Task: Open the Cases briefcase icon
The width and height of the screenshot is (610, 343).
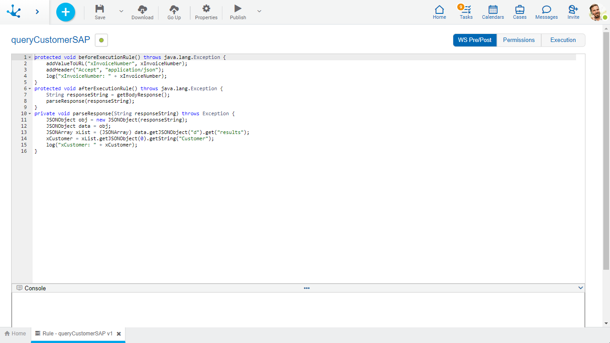Action: 519,10
